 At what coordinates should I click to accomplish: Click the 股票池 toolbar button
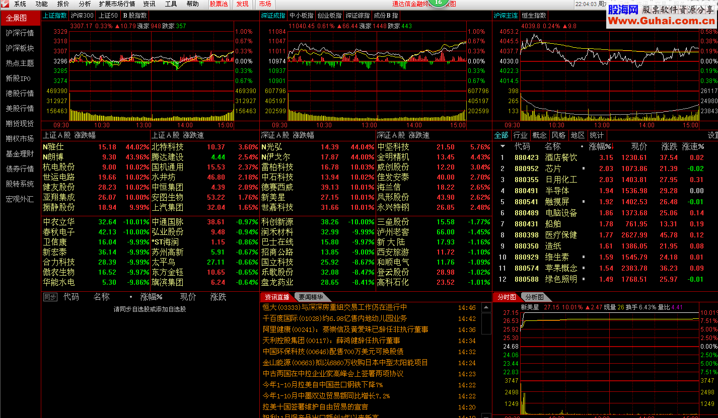coord(219,4)
